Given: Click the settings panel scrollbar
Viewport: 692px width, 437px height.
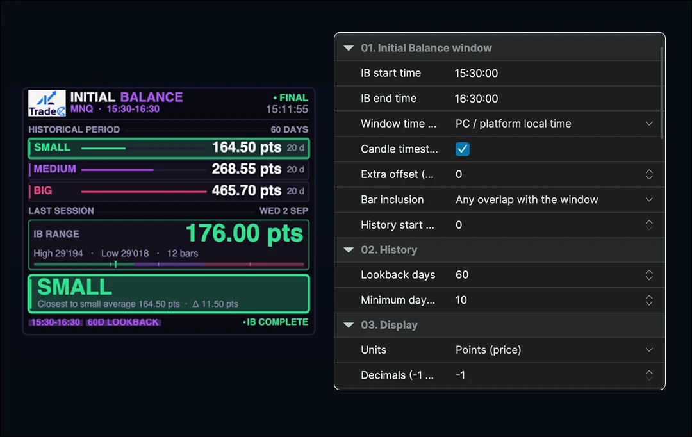Looking at the screenshot, I should point(661,93).
